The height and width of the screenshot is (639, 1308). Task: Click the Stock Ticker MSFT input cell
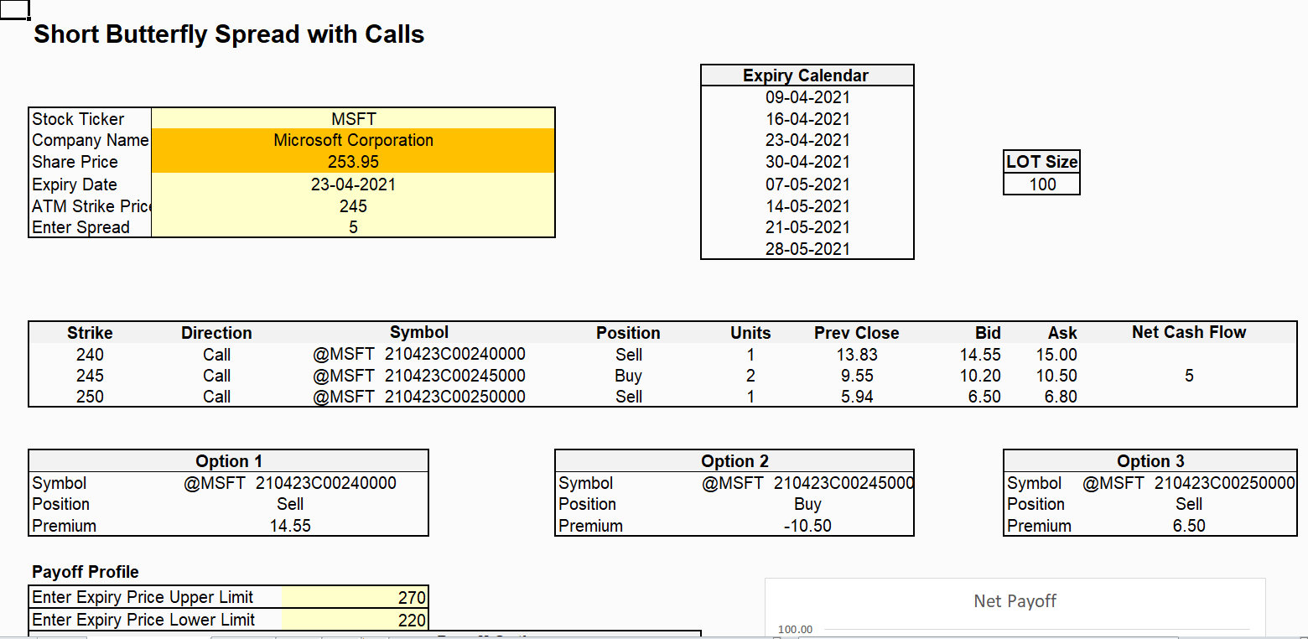(353, 119)
